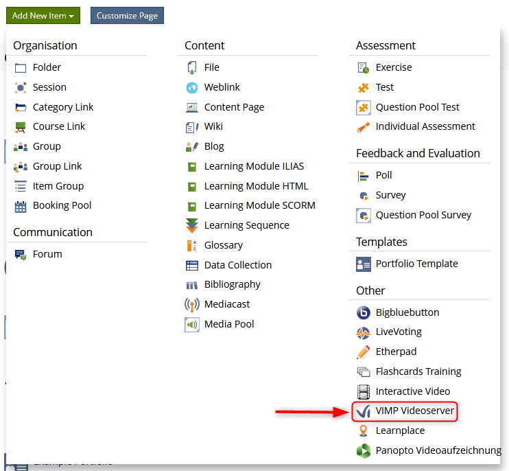Viewport: 509px width, 471px height.
Task: Click the Wiki icon
Action: tap(192, 127)
